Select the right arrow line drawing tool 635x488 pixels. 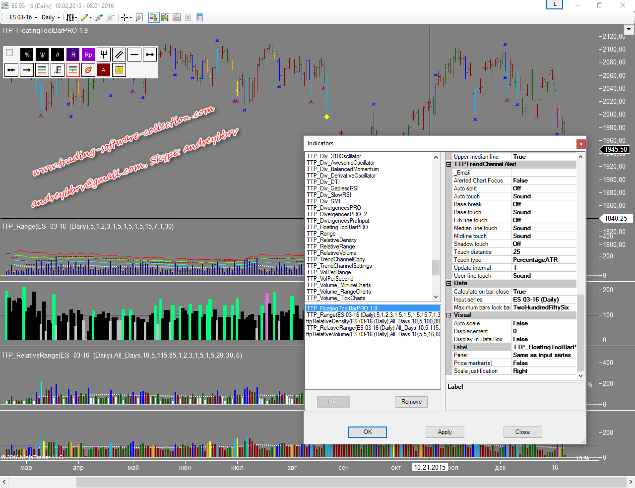(x=27, y=70)
